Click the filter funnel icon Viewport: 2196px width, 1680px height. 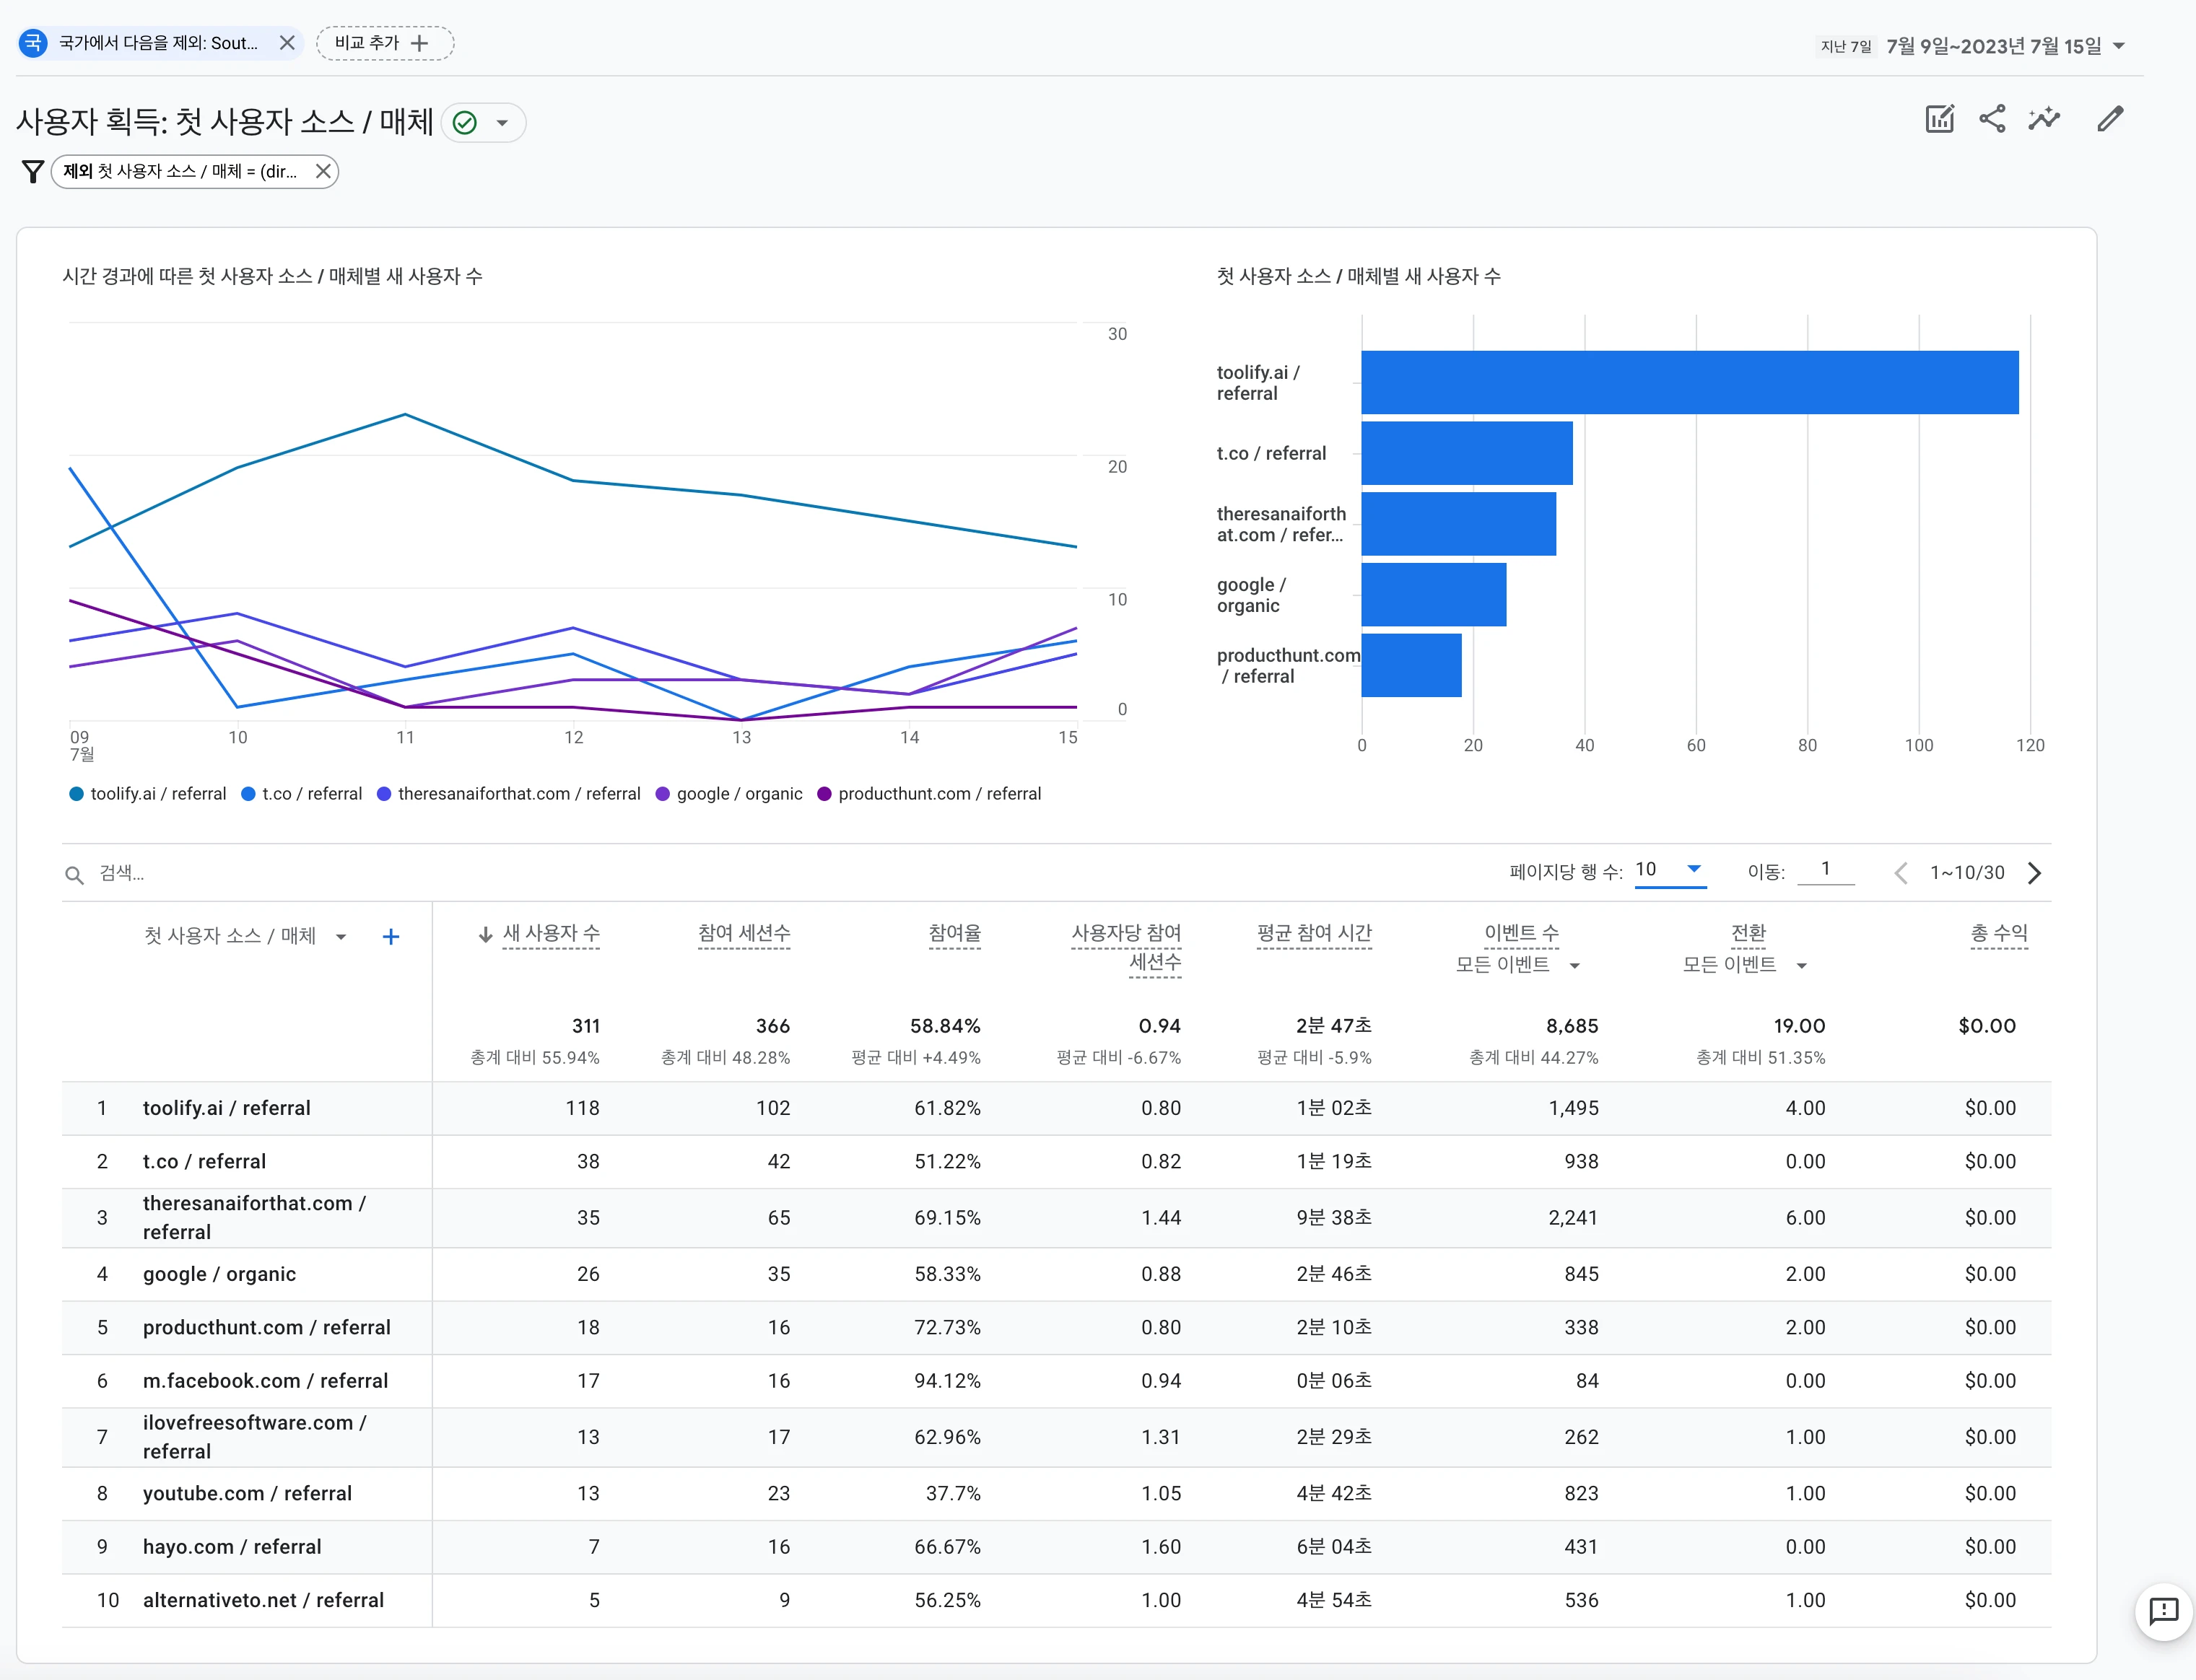32,172
